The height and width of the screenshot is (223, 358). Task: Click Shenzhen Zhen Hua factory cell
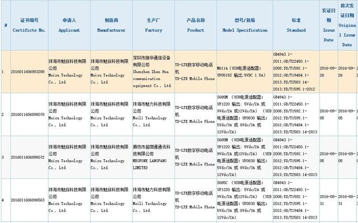(153, 72)
